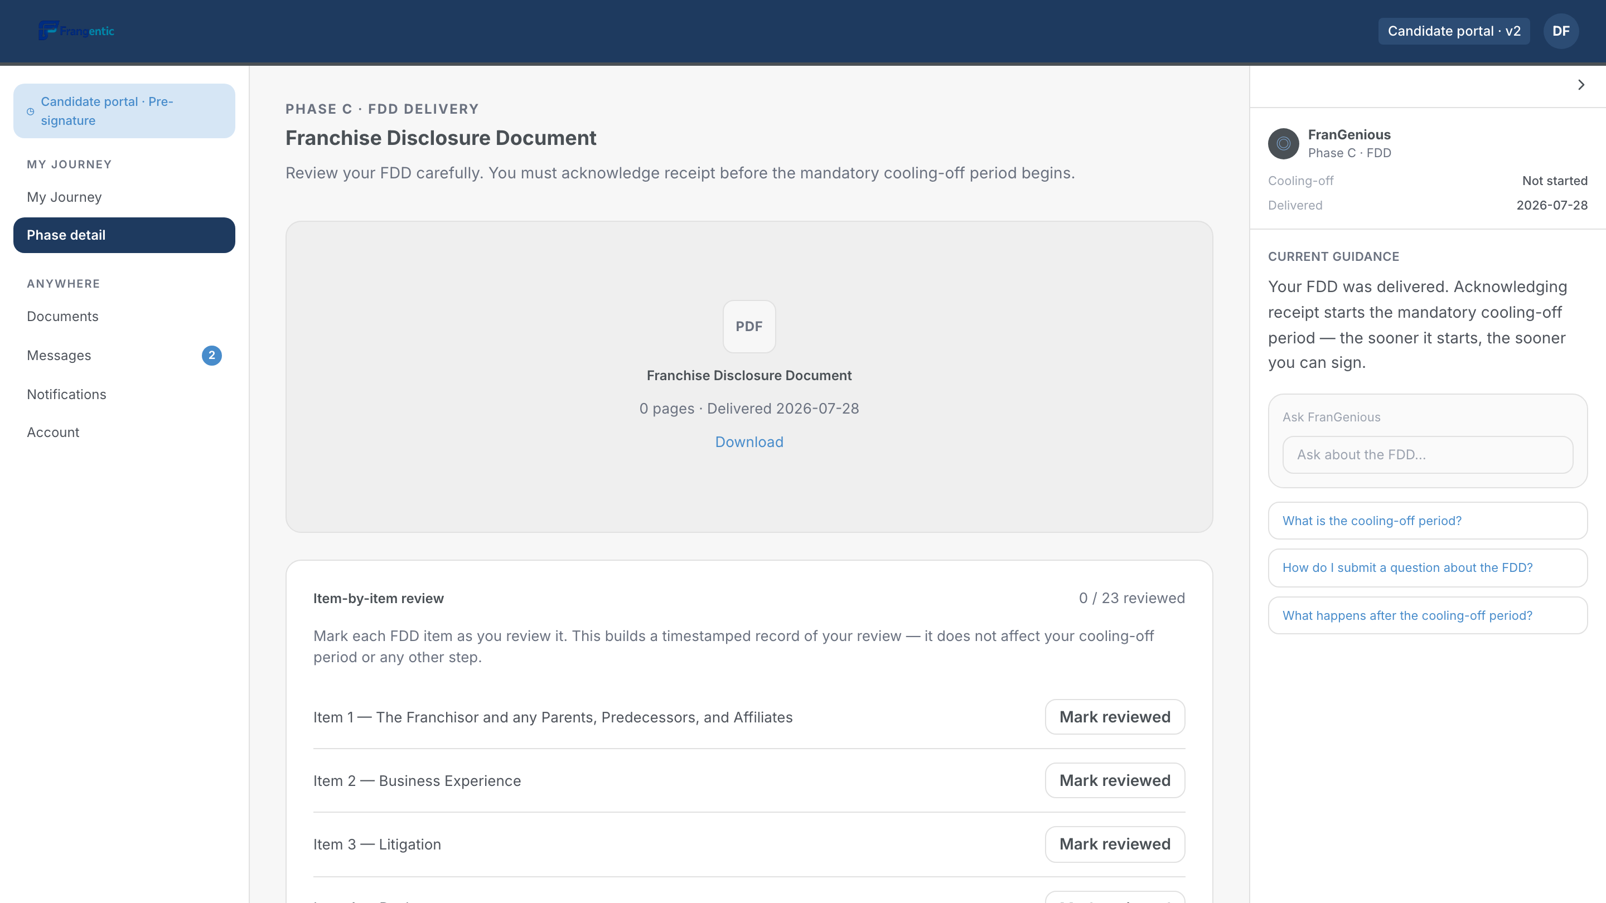
Task: Click the FranGenious assistant avatar icon
Action: tap(1283, 144)
